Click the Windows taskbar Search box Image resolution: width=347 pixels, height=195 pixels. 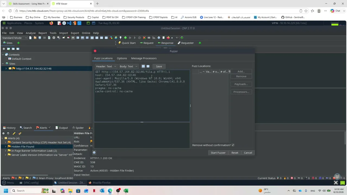pyautogui.click(x=30, y=191)
